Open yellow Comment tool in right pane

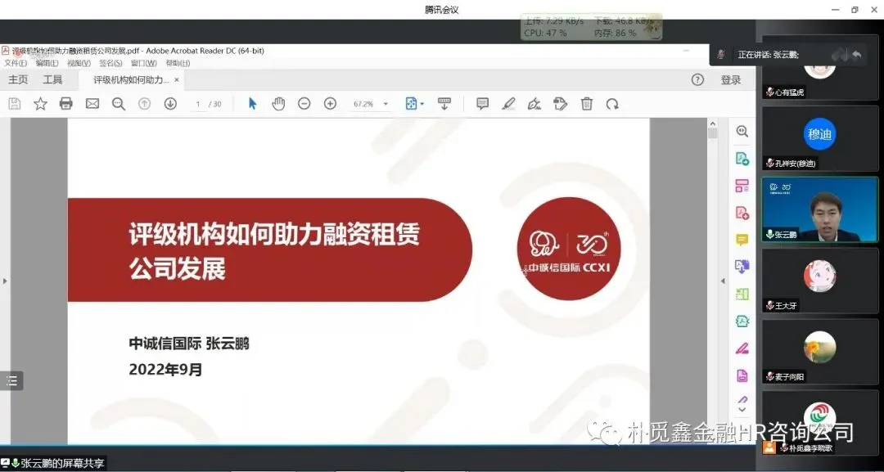742,240
